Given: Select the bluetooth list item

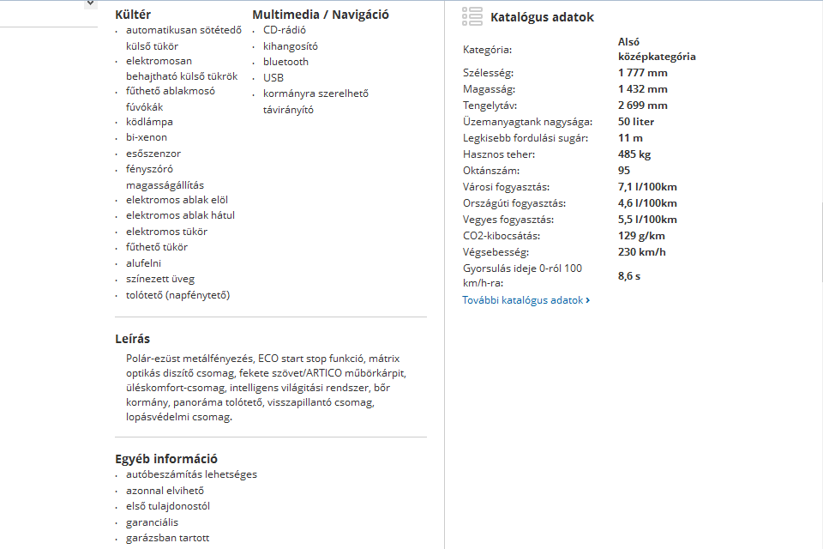Looking at the screenshot, I should click(x=285, y=62).
